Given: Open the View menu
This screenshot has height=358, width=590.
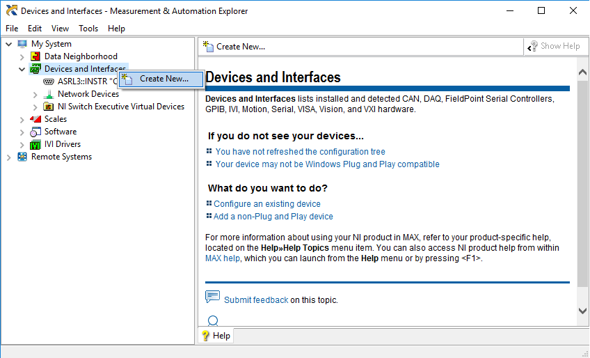Looking at the screenshot, I should (60, 29).
